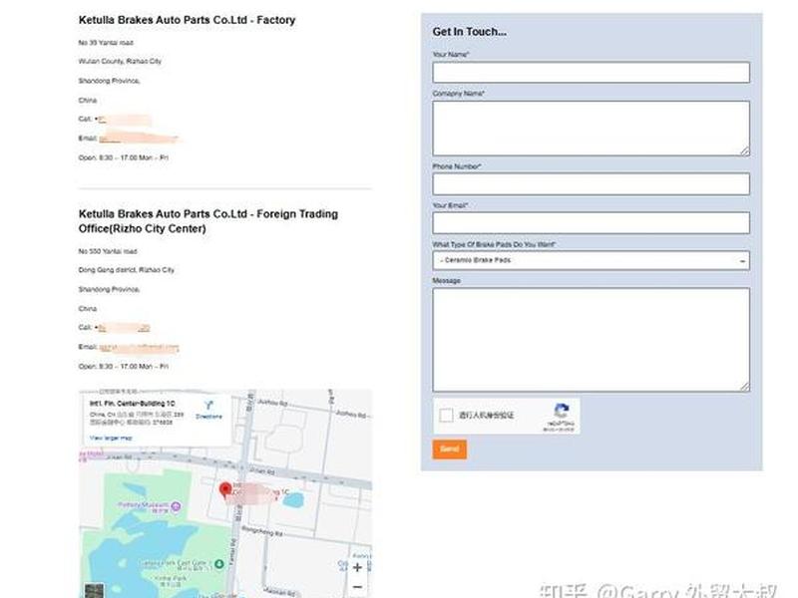Click the green park gate marker icon
This screenshot has width=798, height=598.
(218, 563)
